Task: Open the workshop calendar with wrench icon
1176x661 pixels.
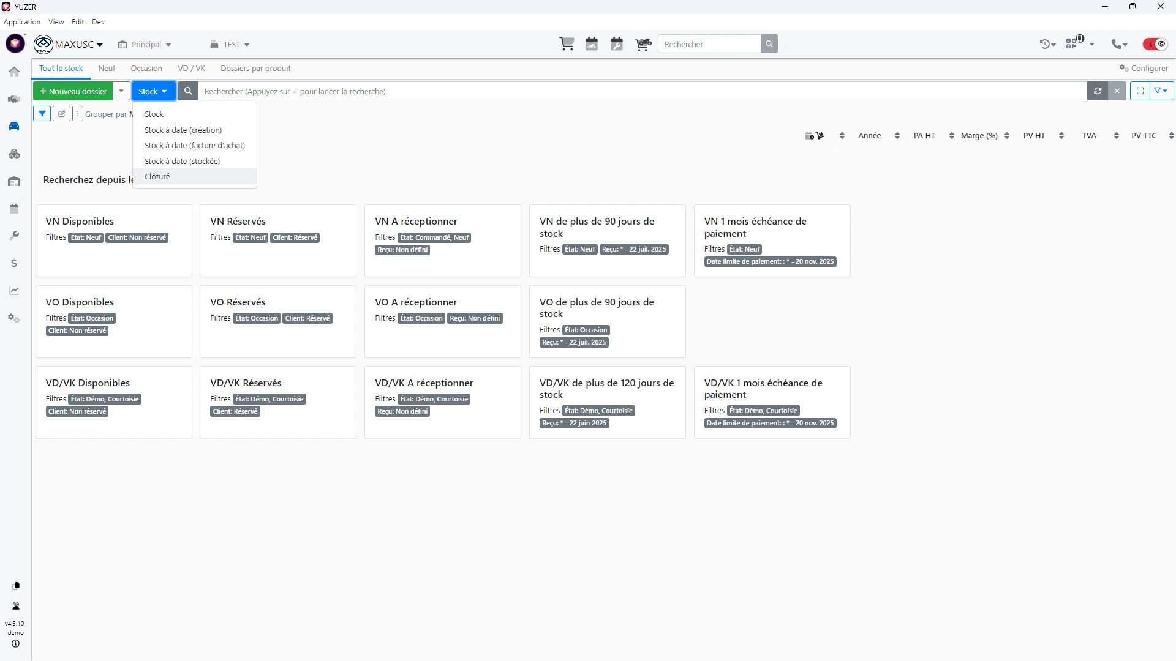Action: click(x=617, y=44)
